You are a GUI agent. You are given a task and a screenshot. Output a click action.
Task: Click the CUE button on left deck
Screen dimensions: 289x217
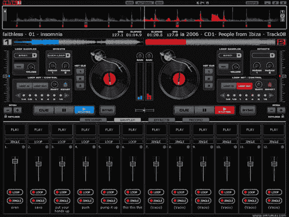(x=44, y=110)
